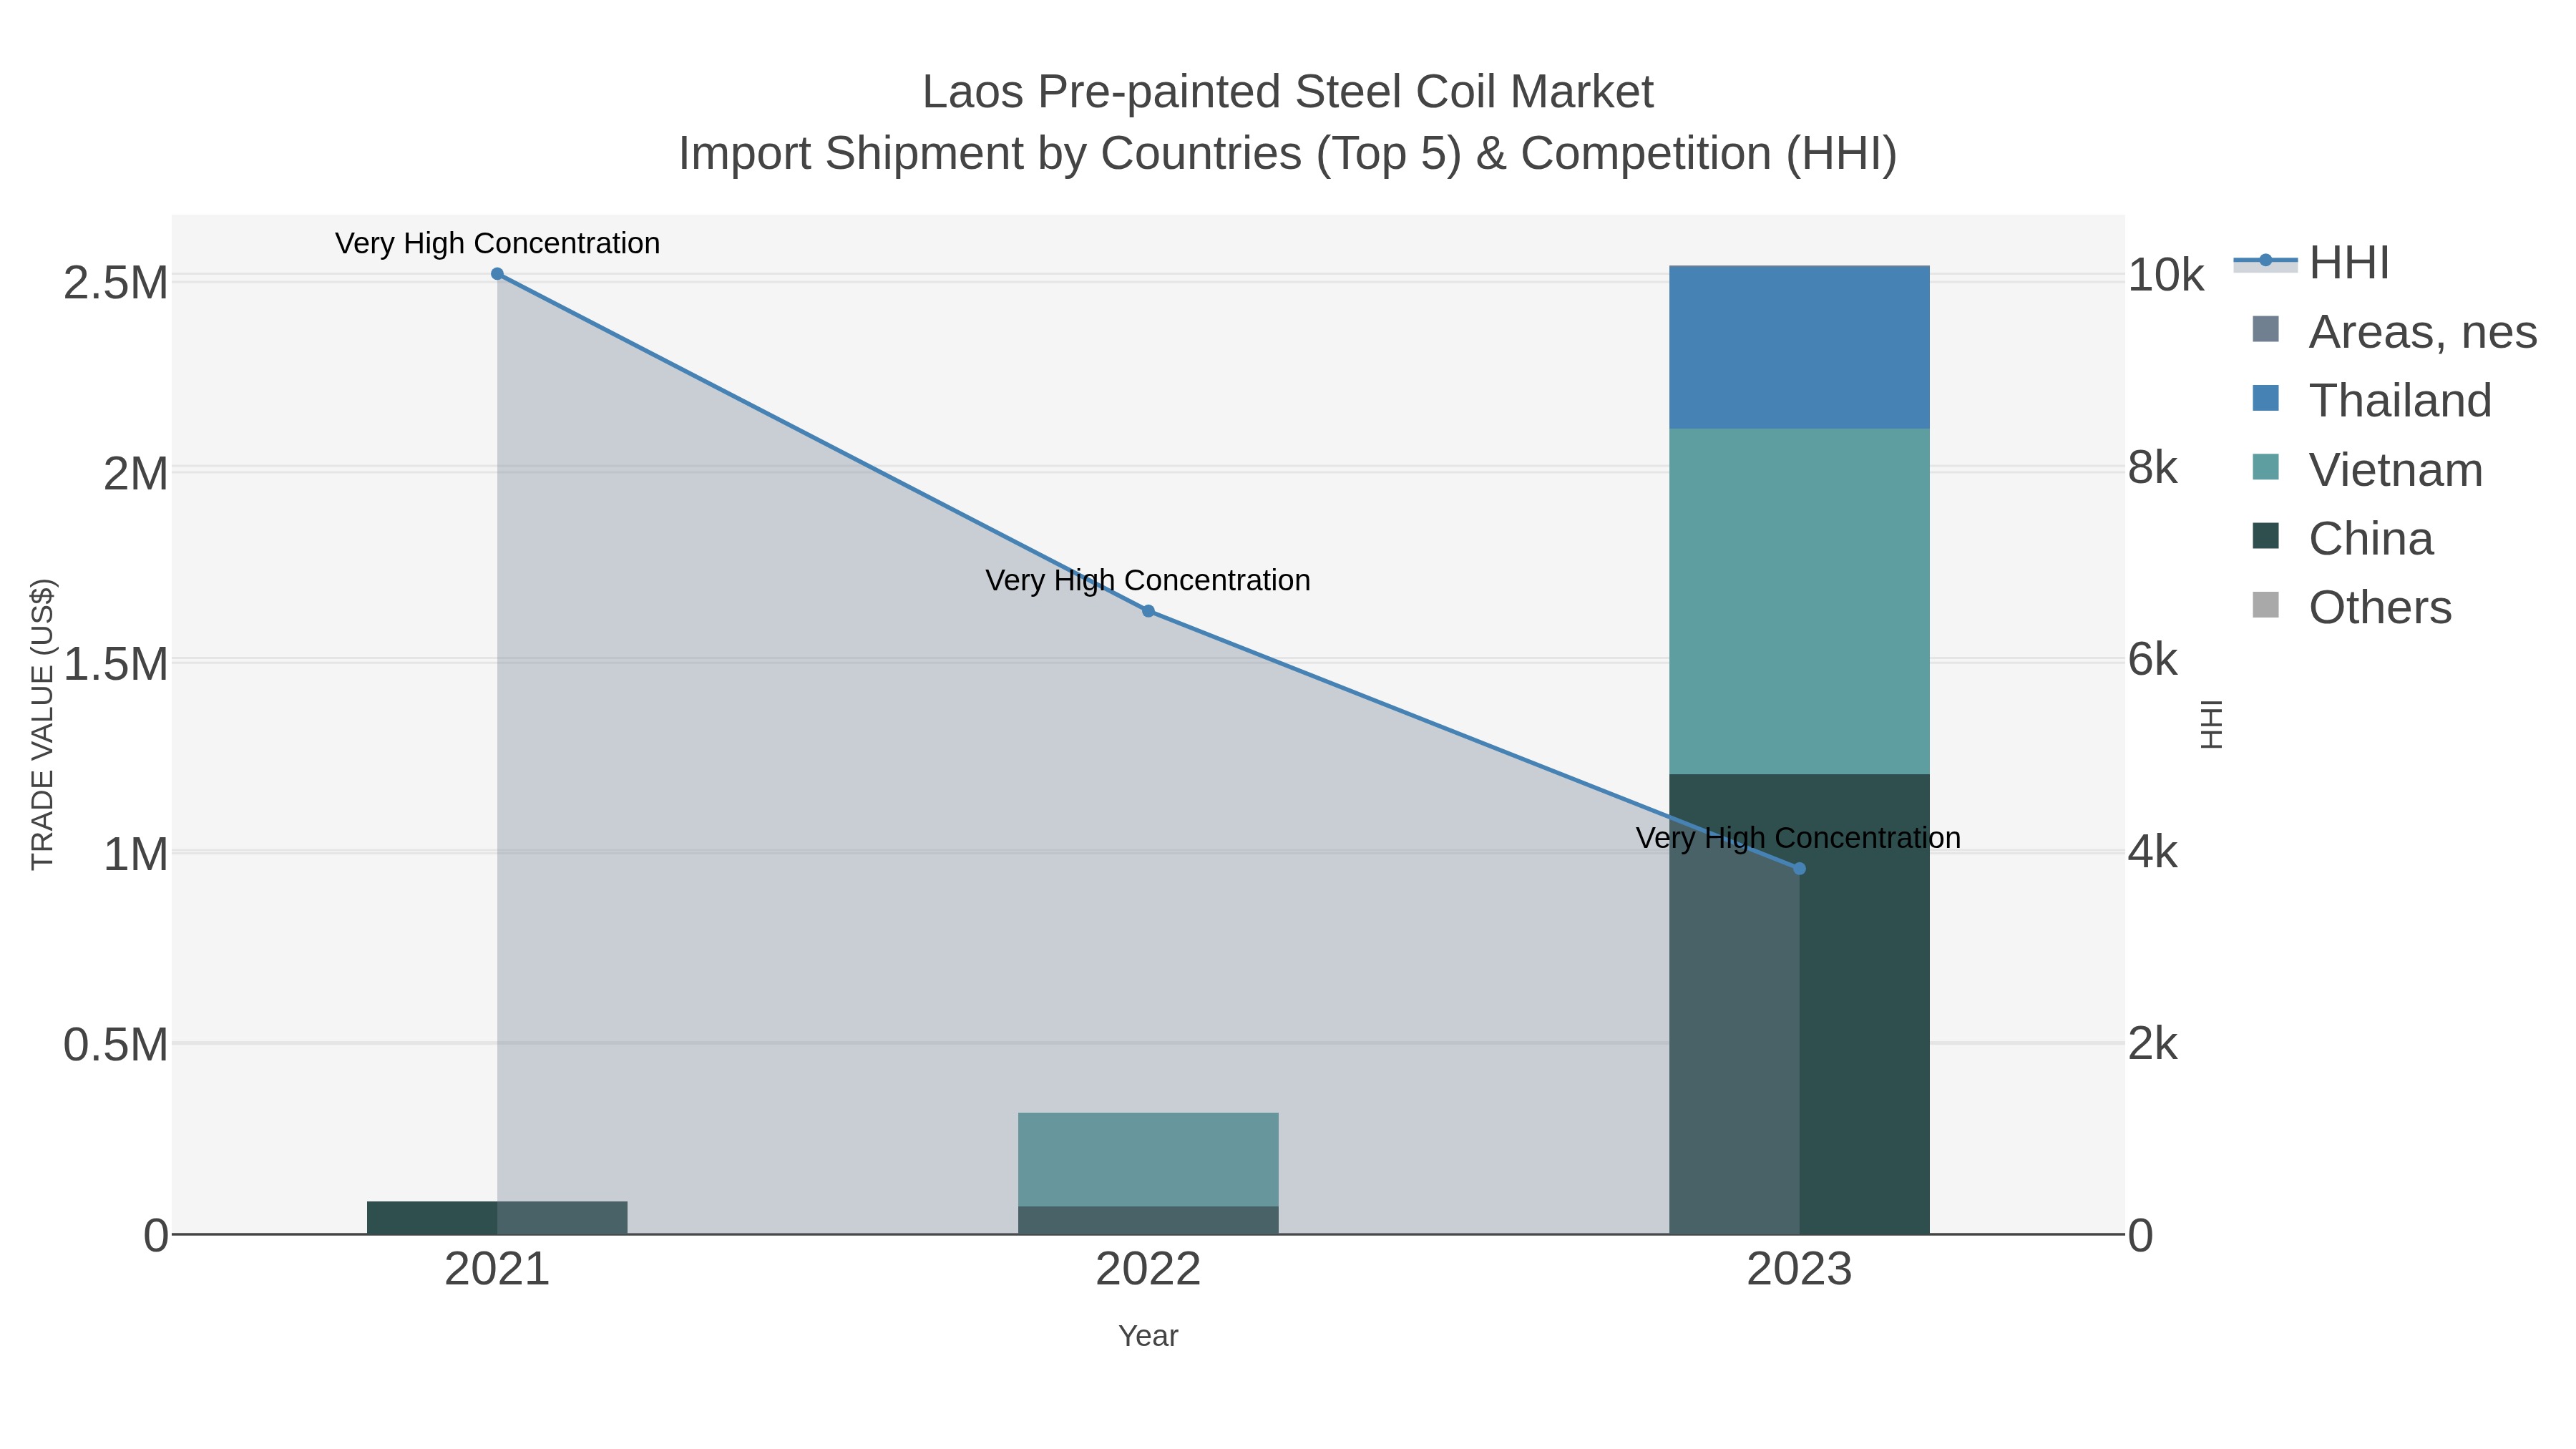Click the TRADE VALUE (US$) axis title

[x=42, y=724]
